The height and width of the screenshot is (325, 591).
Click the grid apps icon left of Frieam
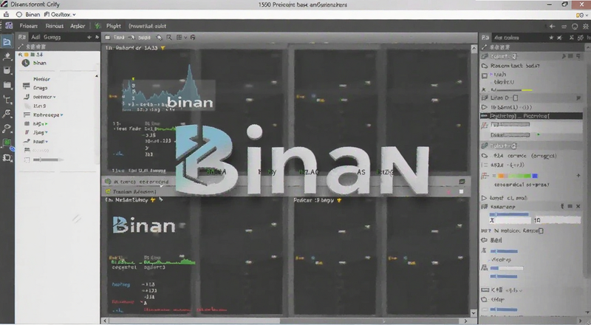8,26
